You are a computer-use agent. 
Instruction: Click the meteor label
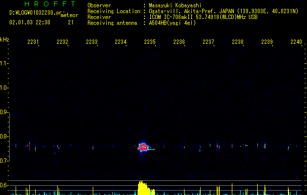tap(69, 15)
